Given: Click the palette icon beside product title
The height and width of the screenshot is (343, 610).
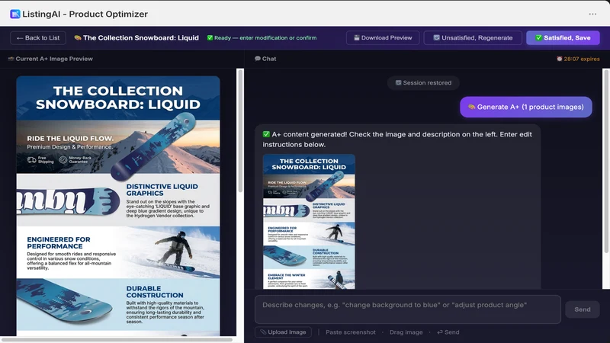Looking at the screenshot, I should click(78, 37).
